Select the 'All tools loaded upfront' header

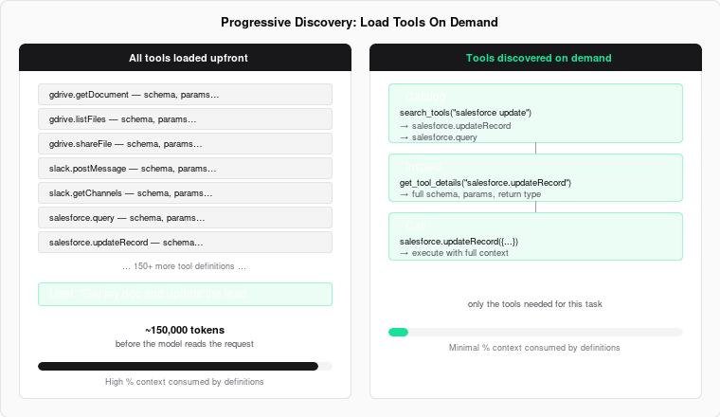pyautogui.click(x=185, y=58)
